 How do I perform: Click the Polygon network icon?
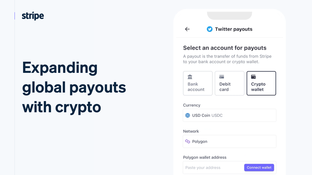coord(187,141)
